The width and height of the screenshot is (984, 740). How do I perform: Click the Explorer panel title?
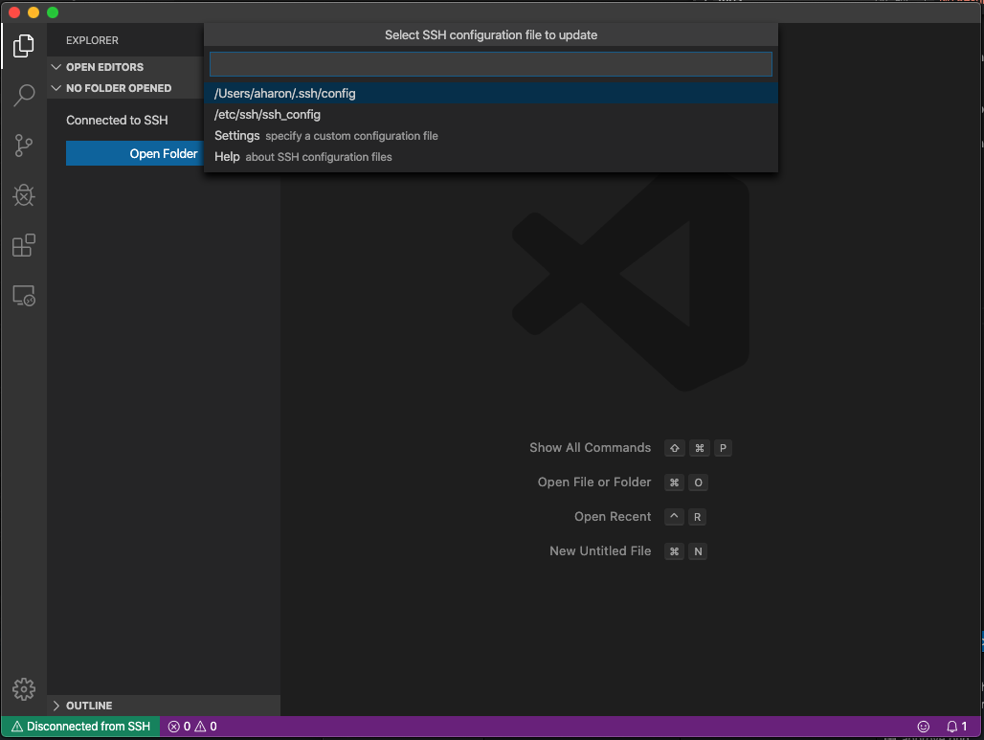92,40
